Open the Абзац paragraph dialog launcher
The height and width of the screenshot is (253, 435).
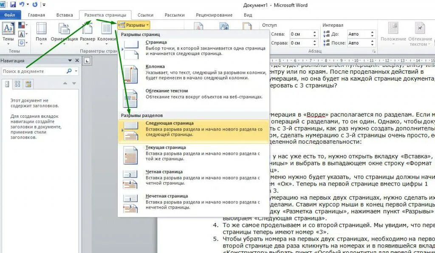point(374,51)
